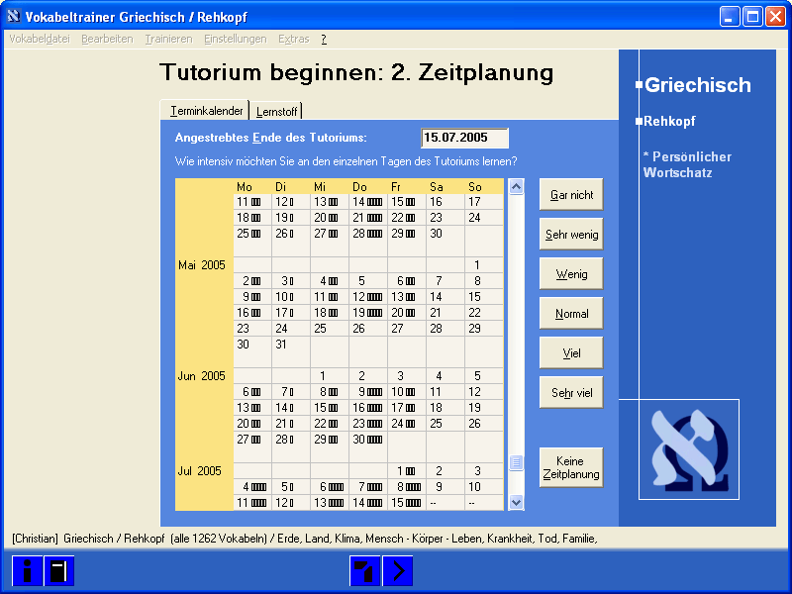This screenshot has height=594, width=792.
Task: Click the application icon in title bar
Action: point(14,17)
